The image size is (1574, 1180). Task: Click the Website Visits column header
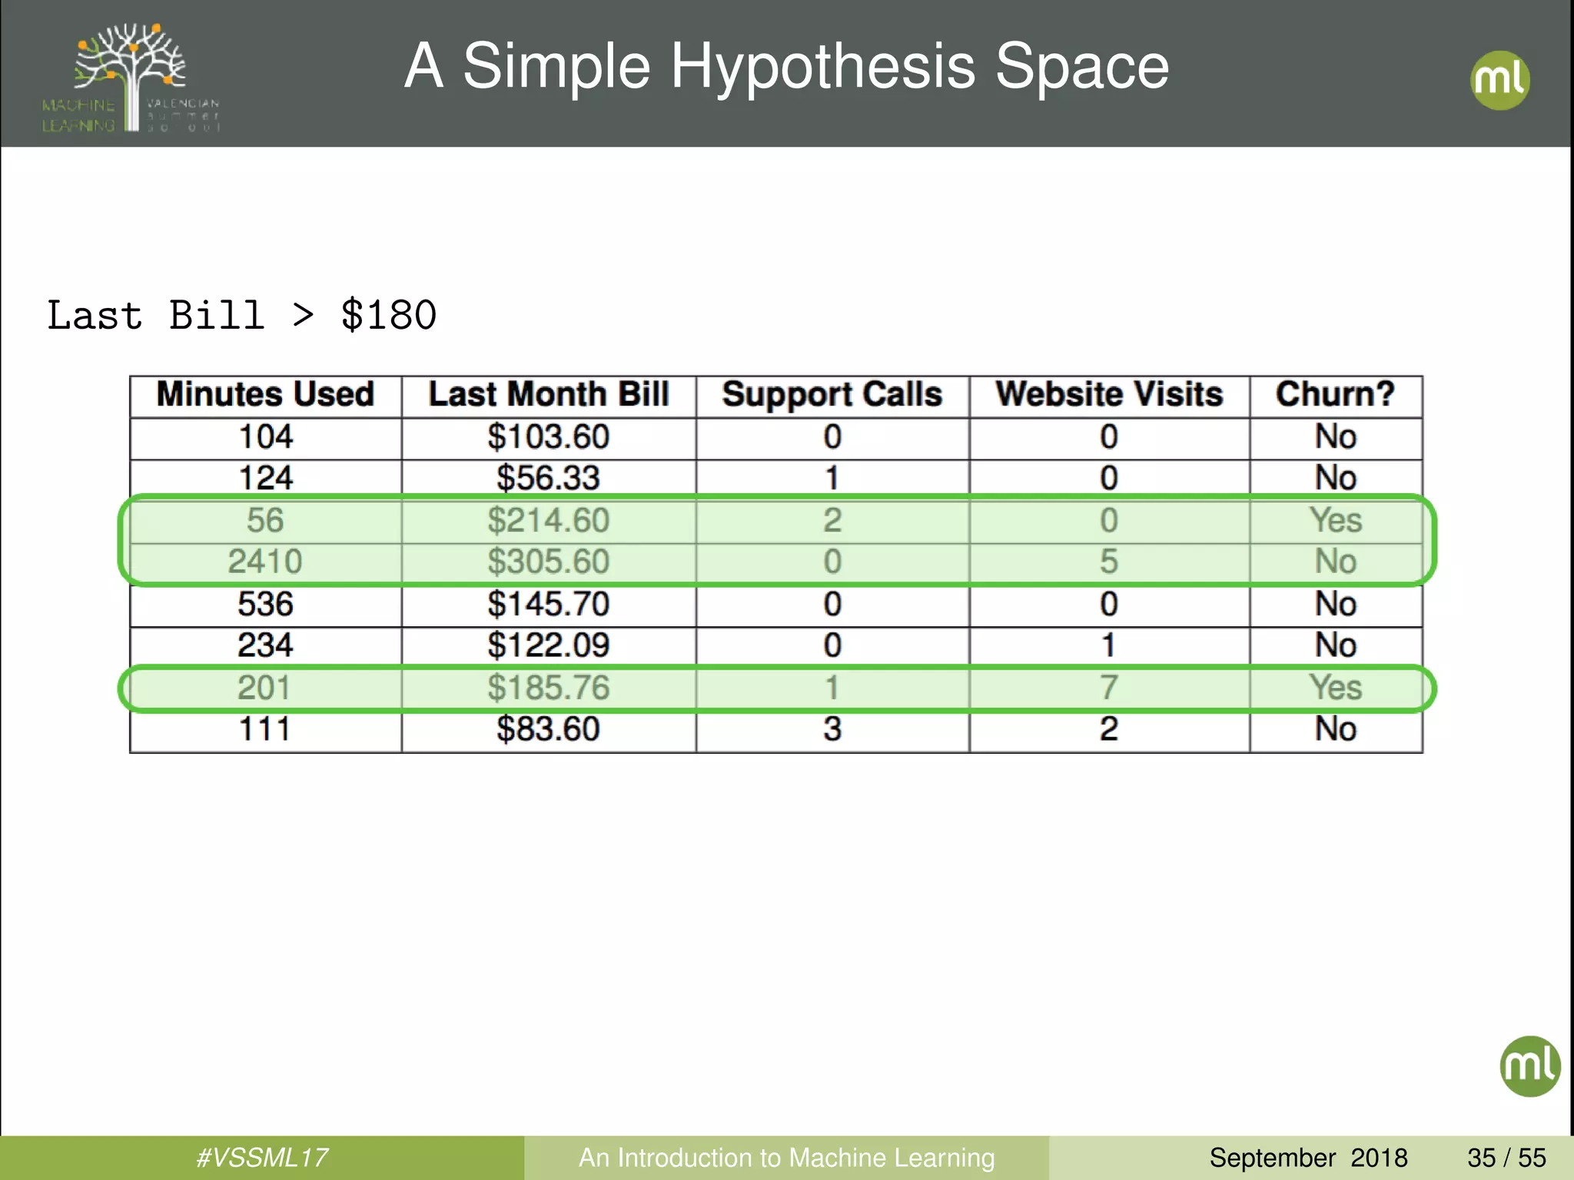point(1109,395)
